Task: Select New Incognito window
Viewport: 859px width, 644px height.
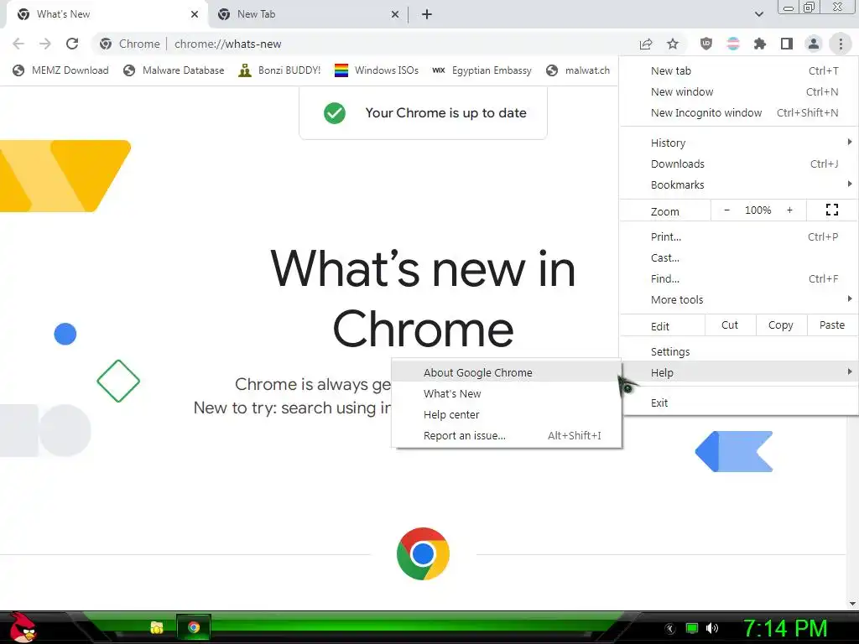Action: pyautogui.click(x=739, y=112)
